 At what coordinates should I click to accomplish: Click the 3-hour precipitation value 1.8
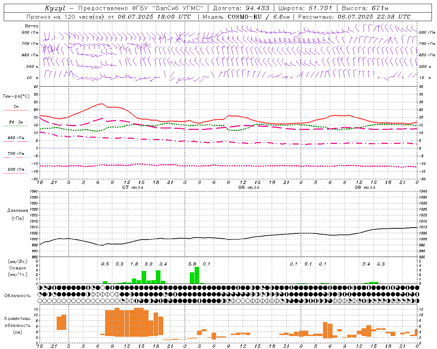(134, 264)
